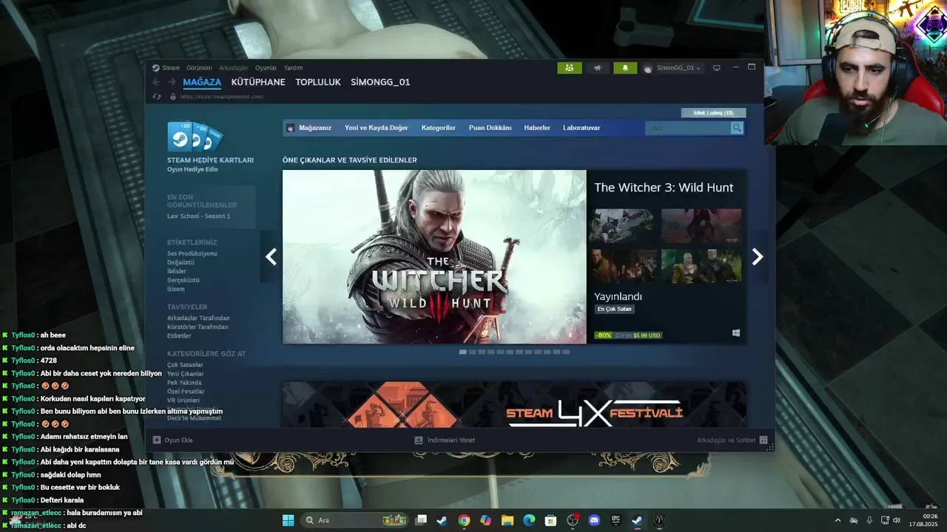Go back with Steam back arrow
This screenshot has width=947, height=532.
click(x=156, y=82)
